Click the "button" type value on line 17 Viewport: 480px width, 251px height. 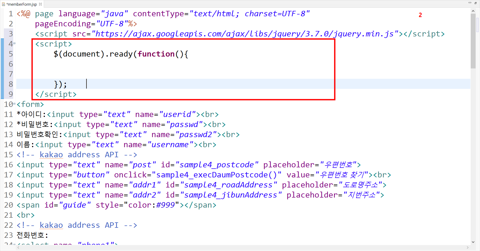click(91, 175)
